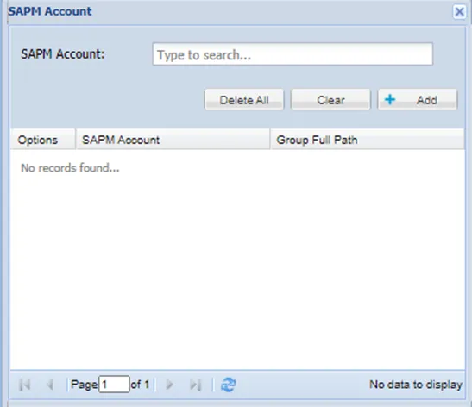472x407 pixels.
Task: Focus the SAPM Account search field
Action: (x=293, y=54)
